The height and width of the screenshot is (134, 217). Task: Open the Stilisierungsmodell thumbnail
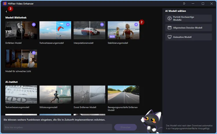(x=55, y=95)
